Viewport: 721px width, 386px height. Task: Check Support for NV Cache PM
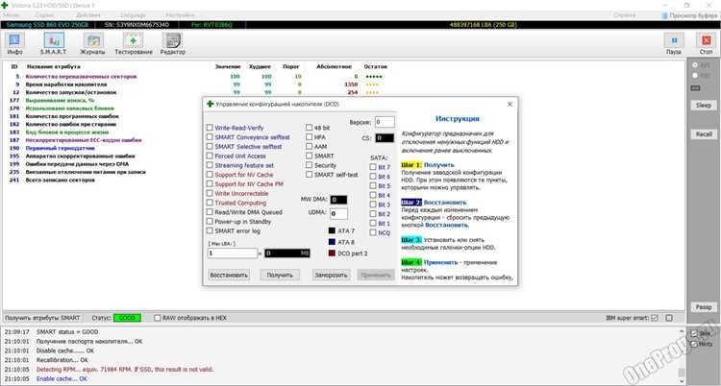point(210,183)
